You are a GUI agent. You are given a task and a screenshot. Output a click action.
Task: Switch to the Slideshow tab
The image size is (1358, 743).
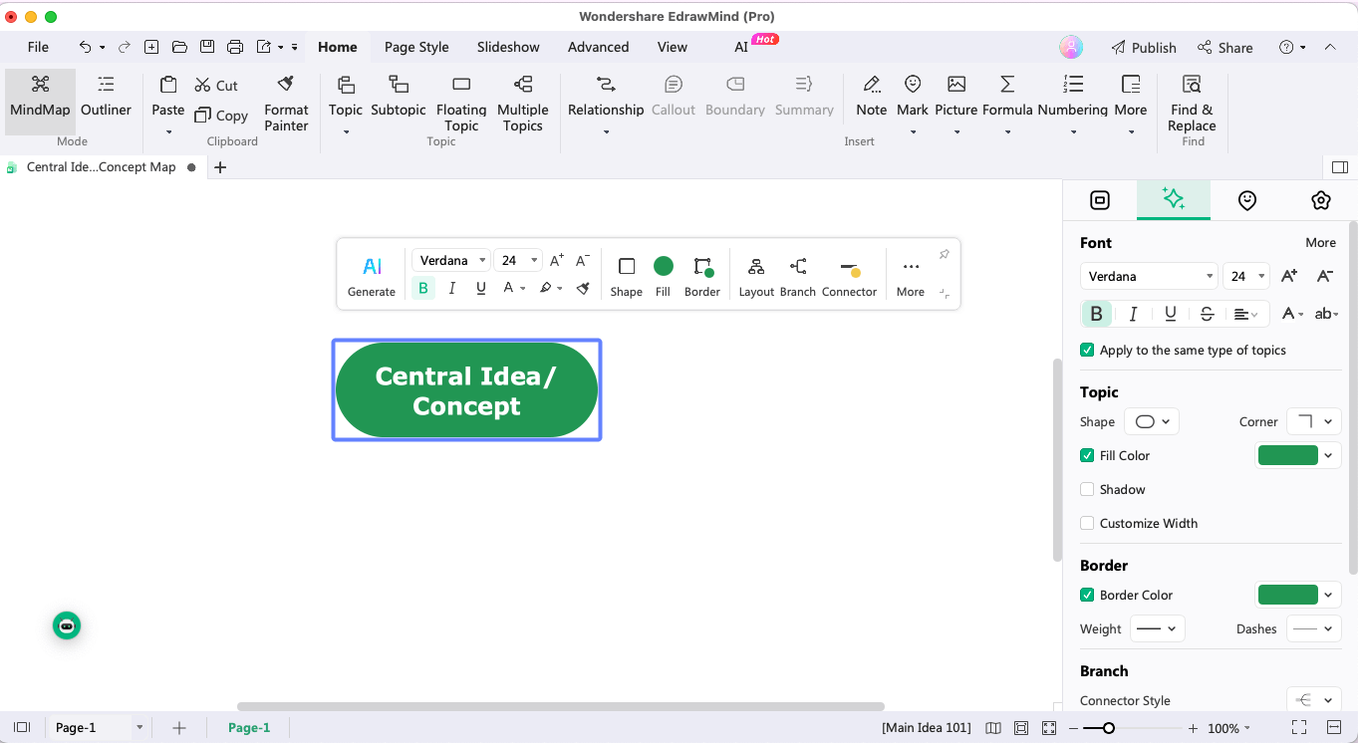click(x=508, y=47)
